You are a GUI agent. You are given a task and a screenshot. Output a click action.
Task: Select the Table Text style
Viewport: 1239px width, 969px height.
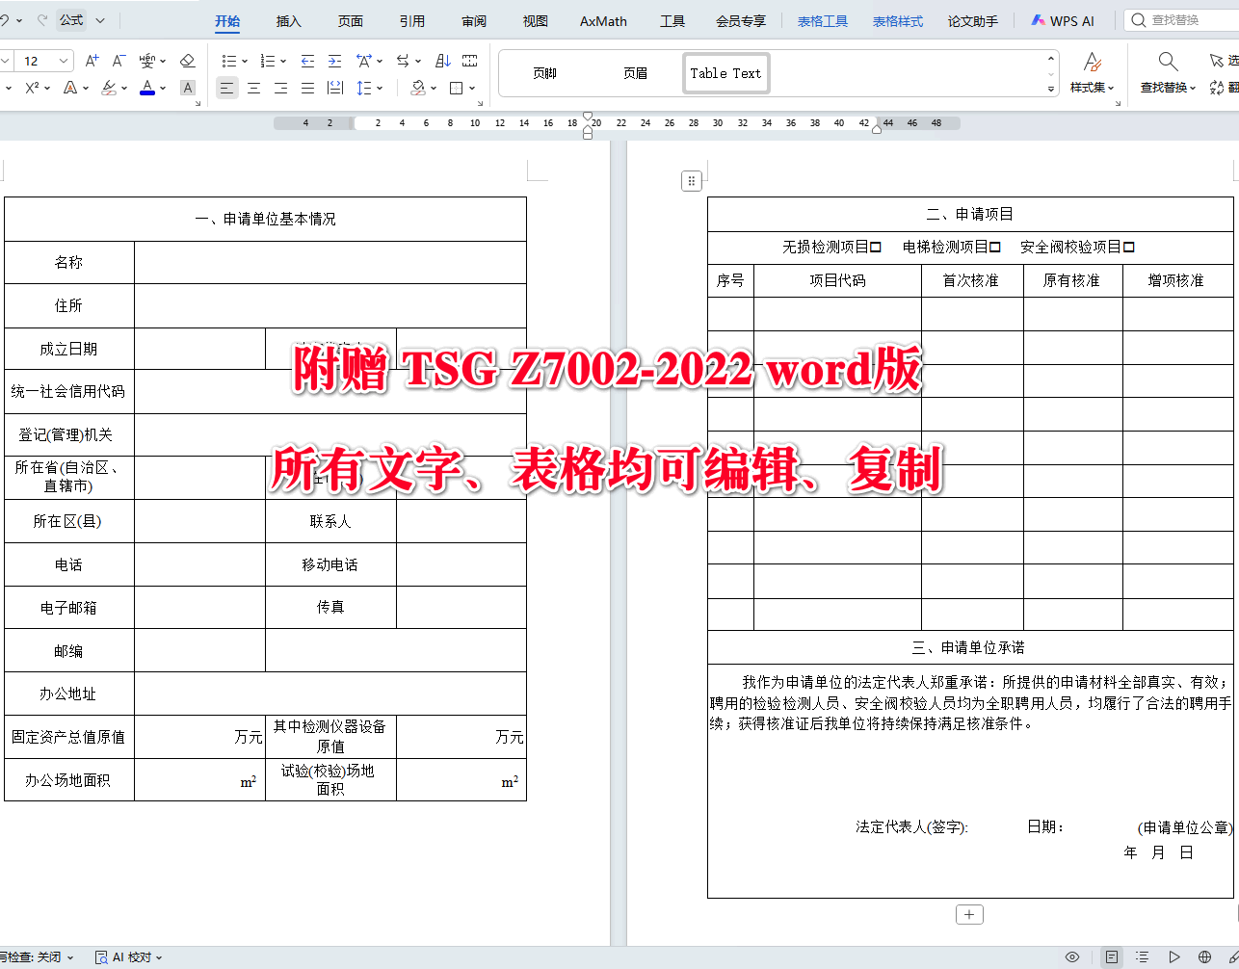725,73
